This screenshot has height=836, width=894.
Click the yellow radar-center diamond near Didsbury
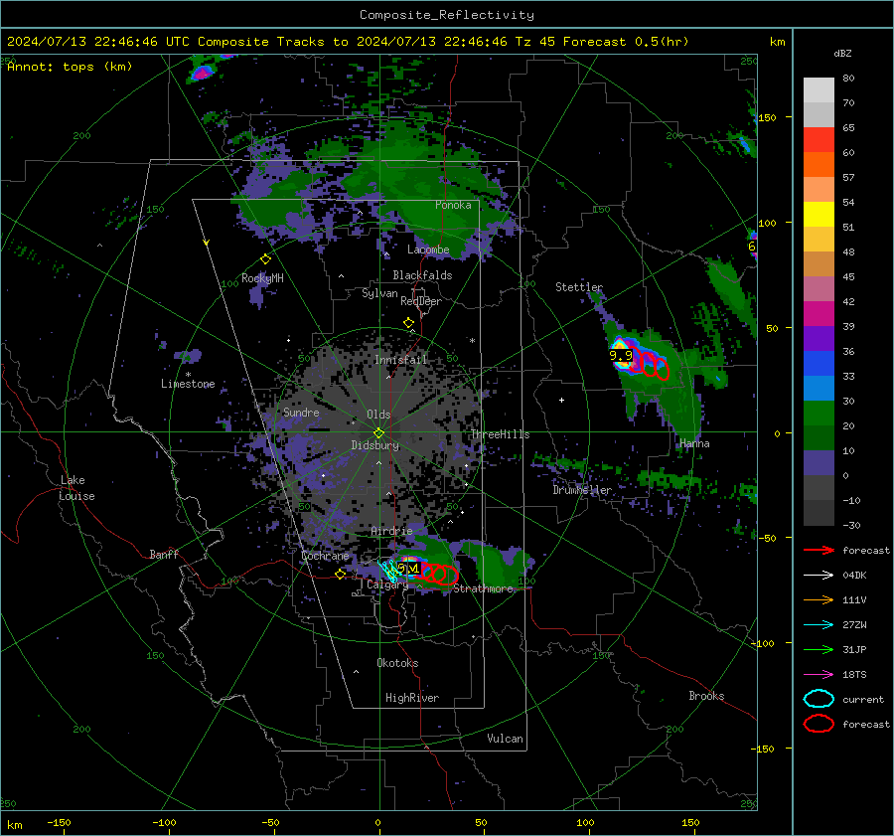pos(378,432)
